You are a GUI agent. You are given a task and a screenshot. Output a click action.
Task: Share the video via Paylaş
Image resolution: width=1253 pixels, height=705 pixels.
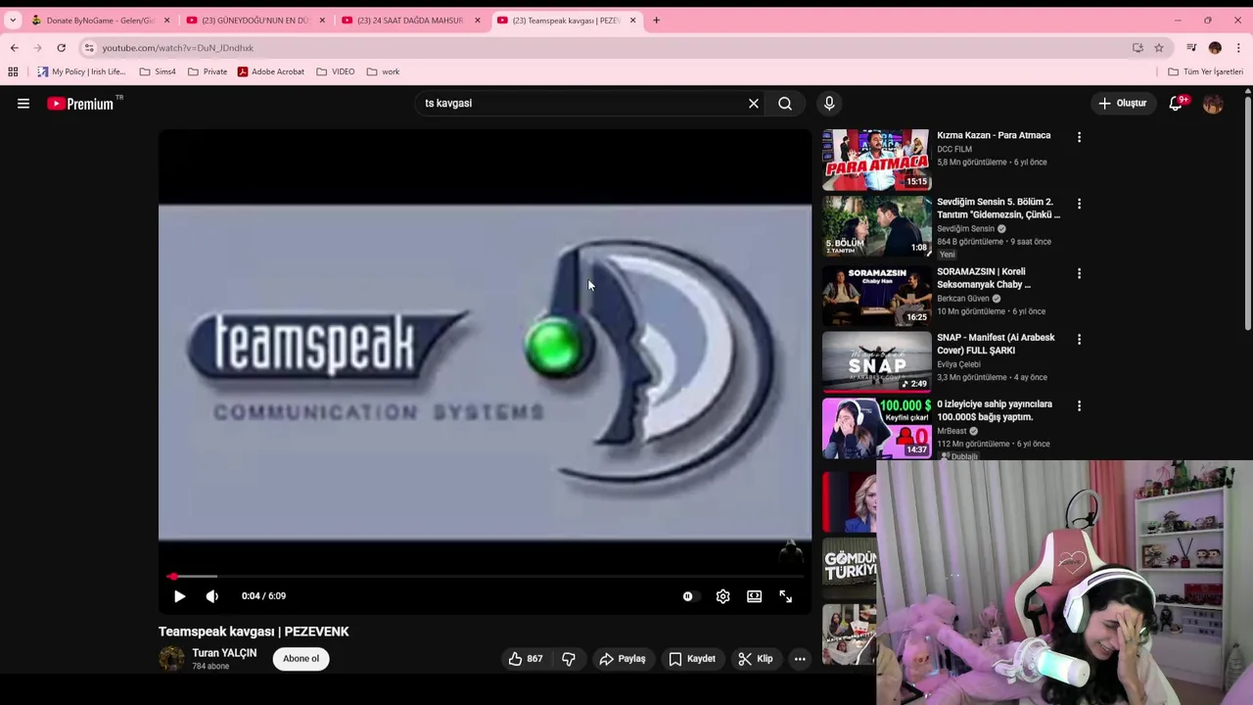pyautogui.click(x=623, y=659)
